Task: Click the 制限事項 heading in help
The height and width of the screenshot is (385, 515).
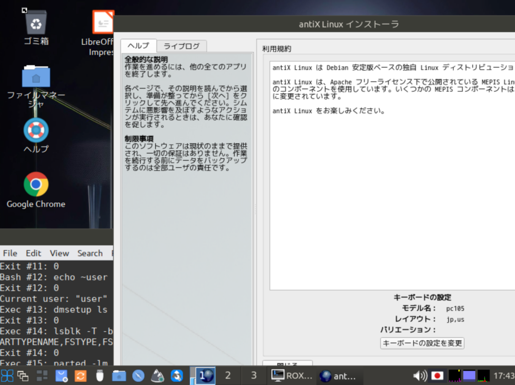Action: click(x=139, y=139)
